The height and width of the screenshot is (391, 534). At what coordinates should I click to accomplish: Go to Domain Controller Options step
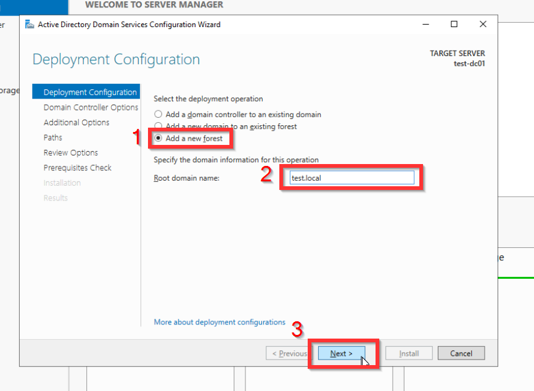coord(91,107)
